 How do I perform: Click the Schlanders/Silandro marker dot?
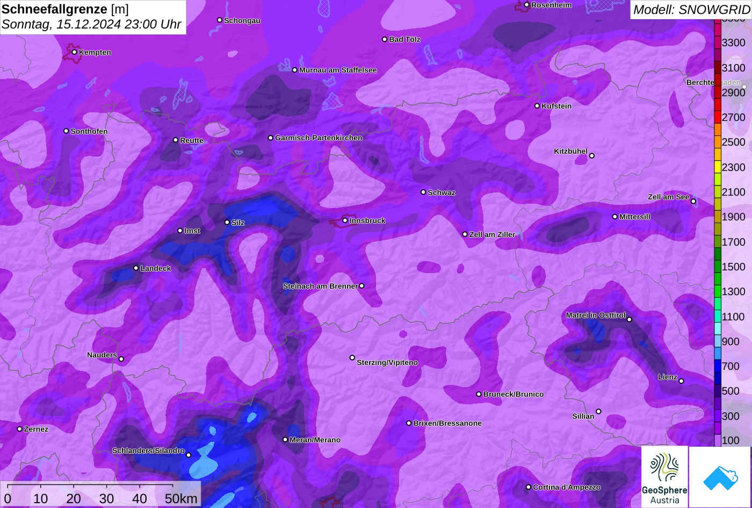point(189,455)
